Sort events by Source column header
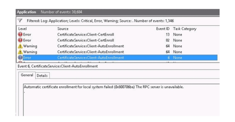The height and width of the screenshot is (122, 235). coord(63,29)
